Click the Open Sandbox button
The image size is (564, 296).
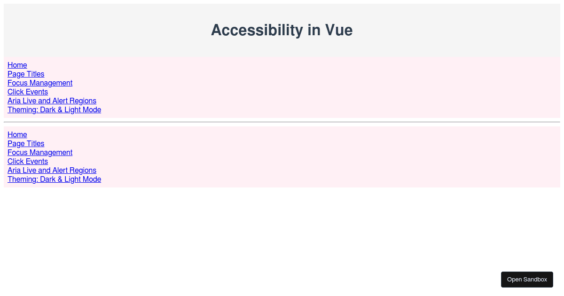point(527,280)
